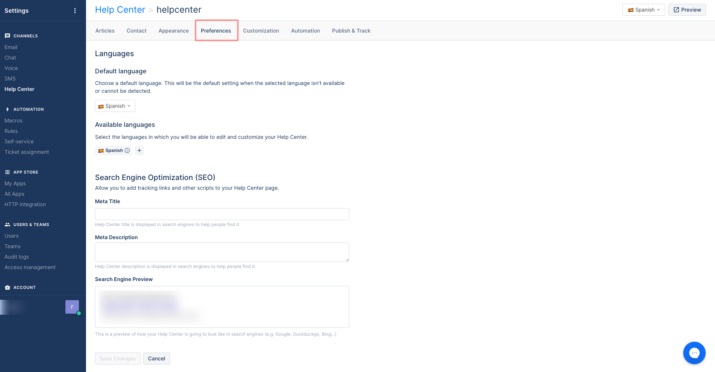
Task: Click the App Store grid icon in sidebar
Action: click(x=7, y=172)
